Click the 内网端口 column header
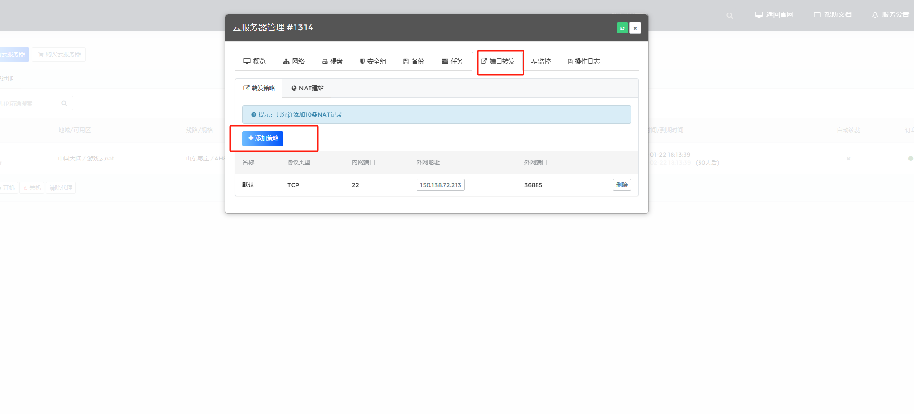Image resolution: width=914 pixels, height=414 pixels. point(363,162)
